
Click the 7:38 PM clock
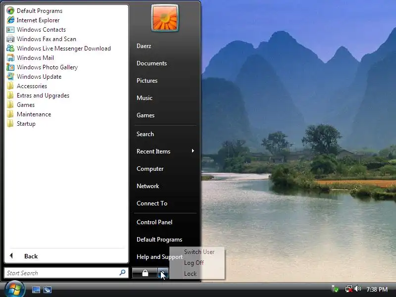pyautogui.click(x=377, y=289)
